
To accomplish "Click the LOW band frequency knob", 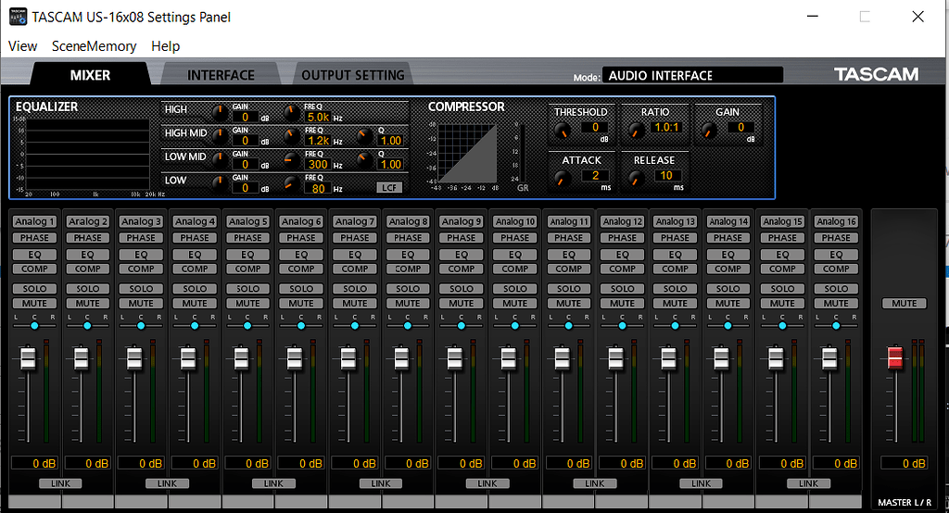I will (x=292, y=183).
